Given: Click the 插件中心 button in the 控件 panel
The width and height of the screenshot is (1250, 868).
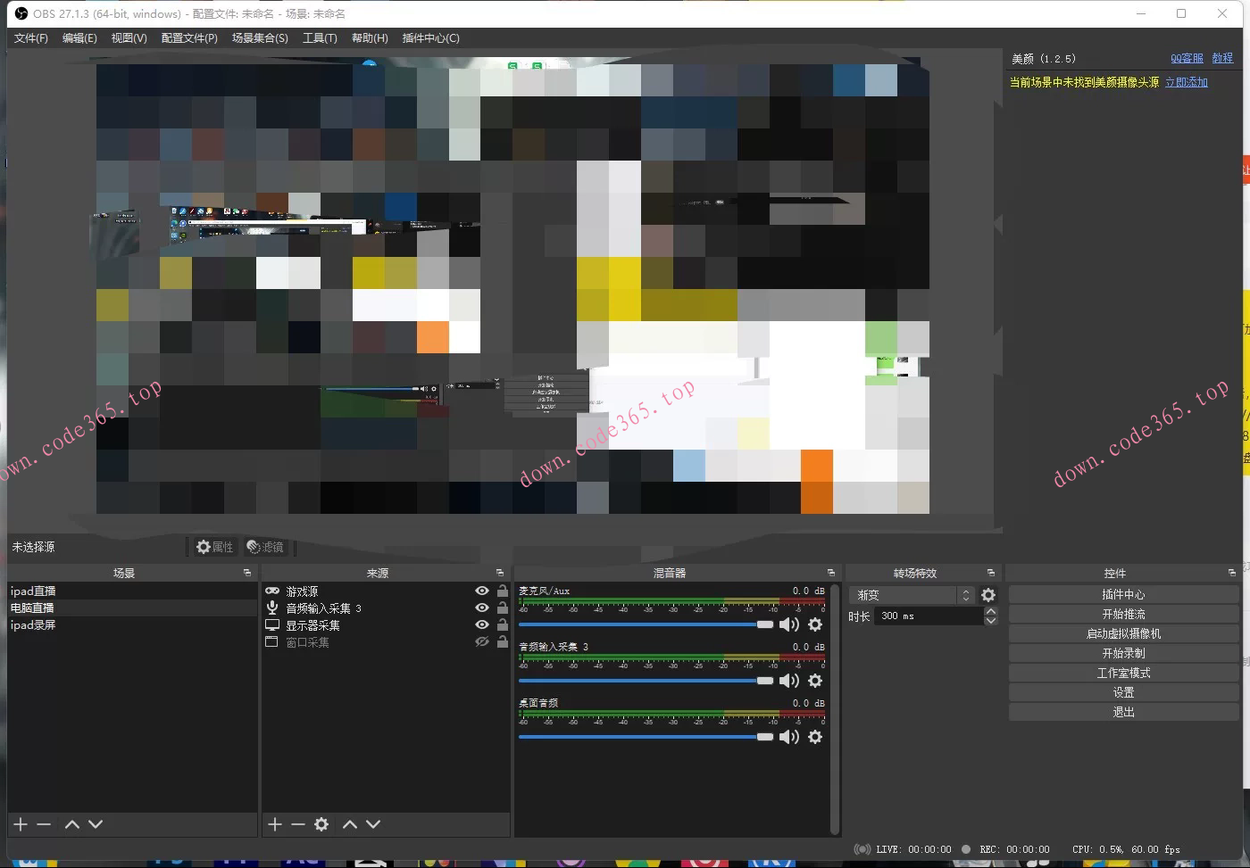Looking at the screenshot, I should click(1123, 594).
